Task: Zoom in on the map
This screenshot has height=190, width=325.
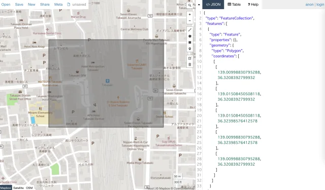Action: click(x=189, y=15)
